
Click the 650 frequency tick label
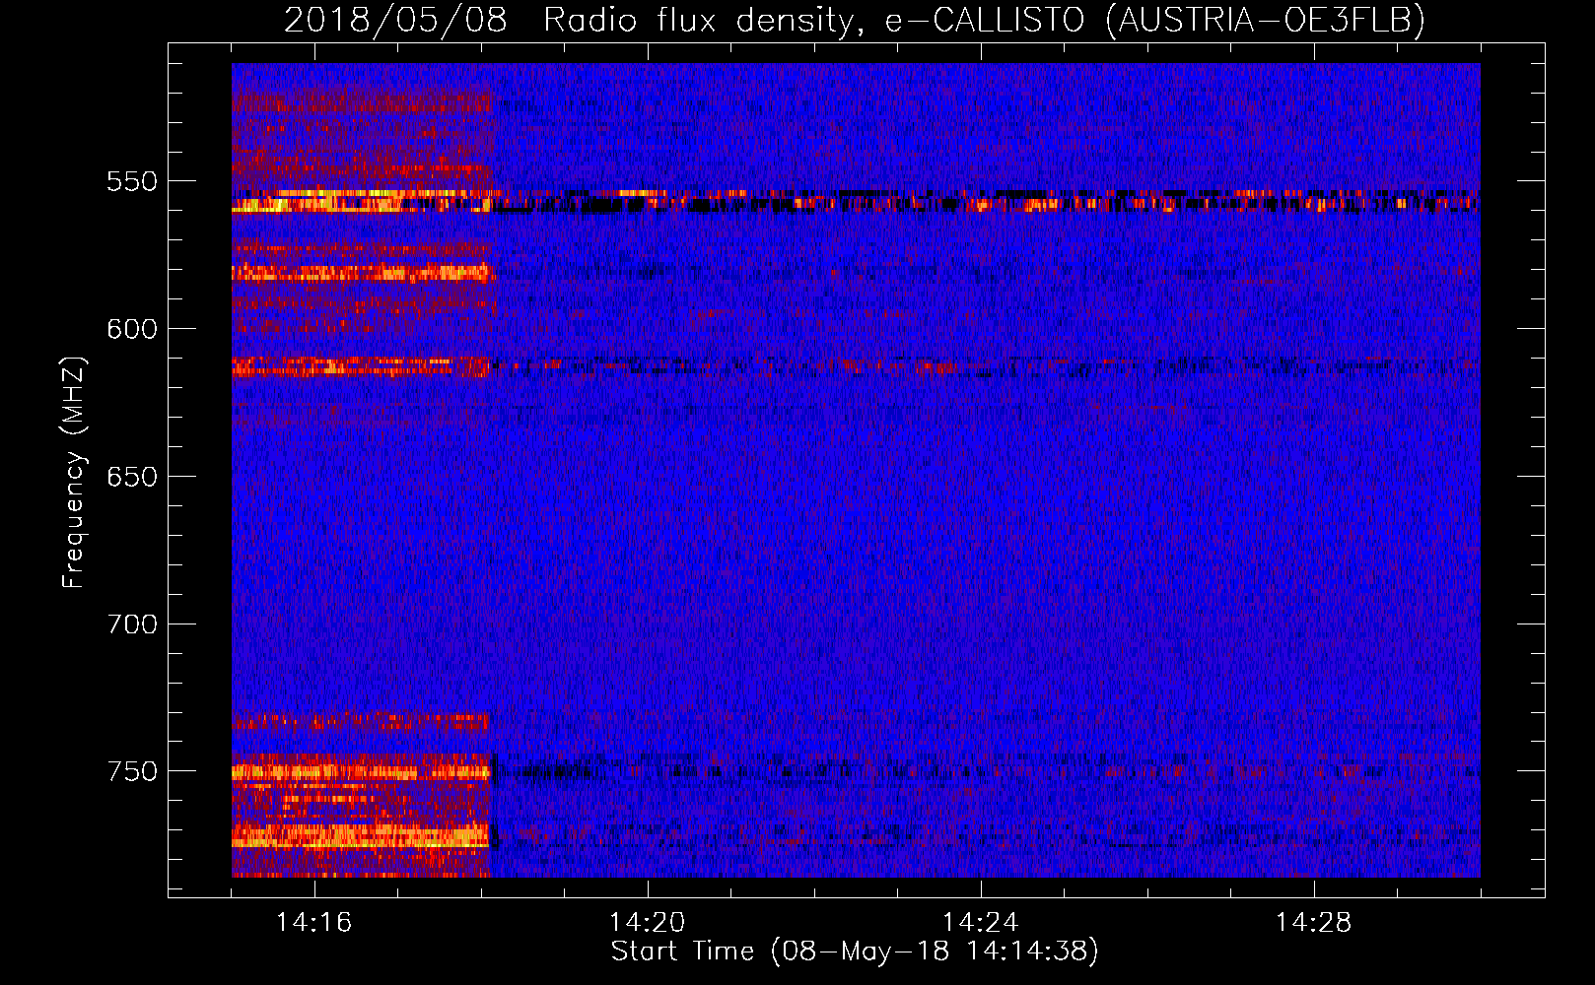coord(132,477)
